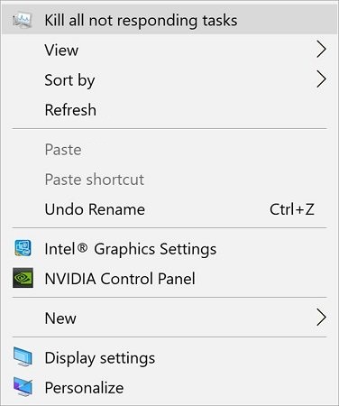The height and width of the screenshot is (406, 339).
Task: Launch NVIDIA Control Panel
Action: [x=169, y=279]
